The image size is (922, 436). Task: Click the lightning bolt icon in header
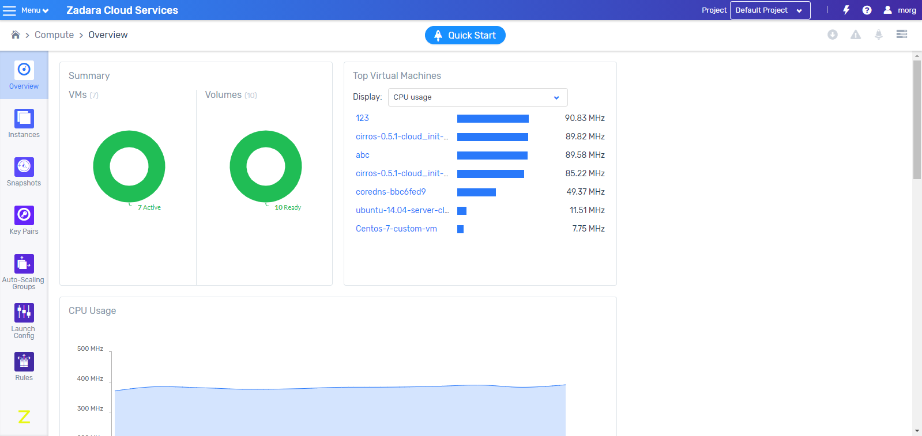point(846,10)
